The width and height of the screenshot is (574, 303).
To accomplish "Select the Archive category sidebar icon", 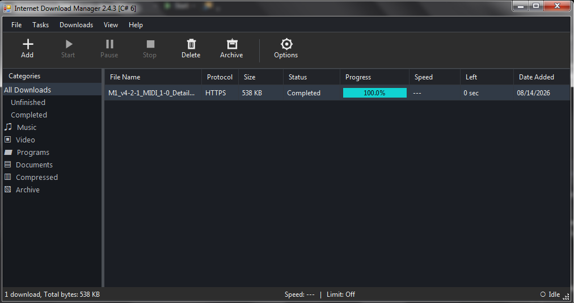I will [7, 190].
